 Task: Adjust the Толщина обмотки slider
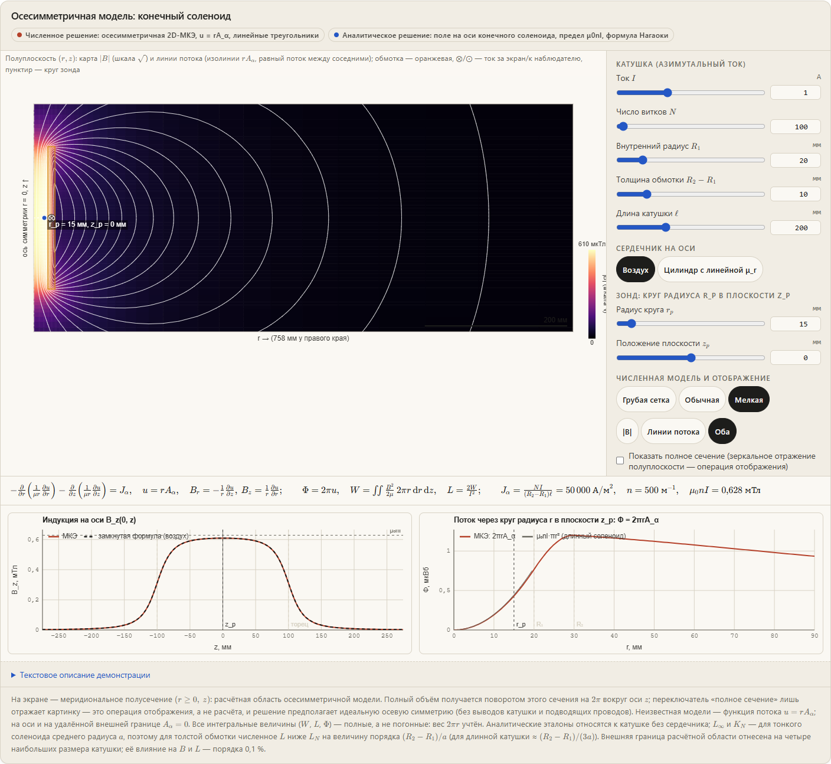point(691,194)
